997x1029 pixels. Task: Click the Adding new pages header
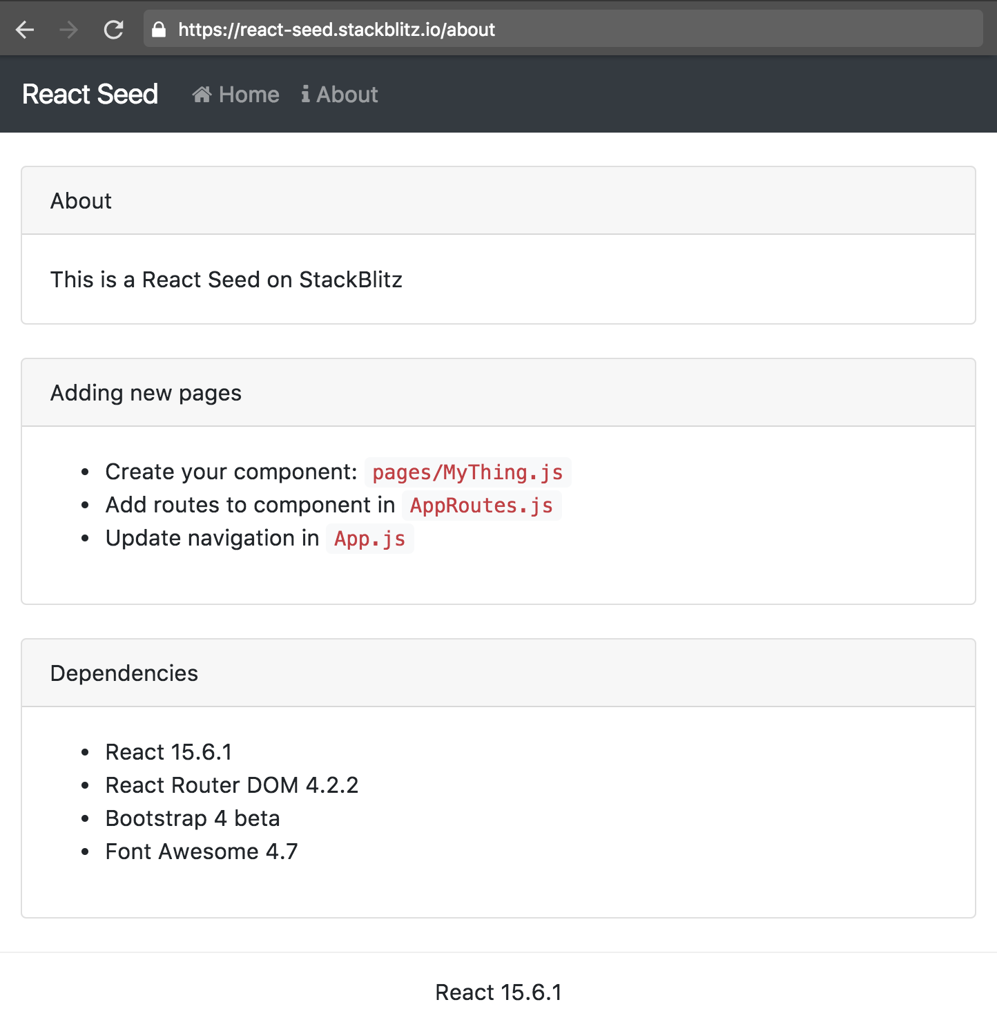(x=146, y=393)
